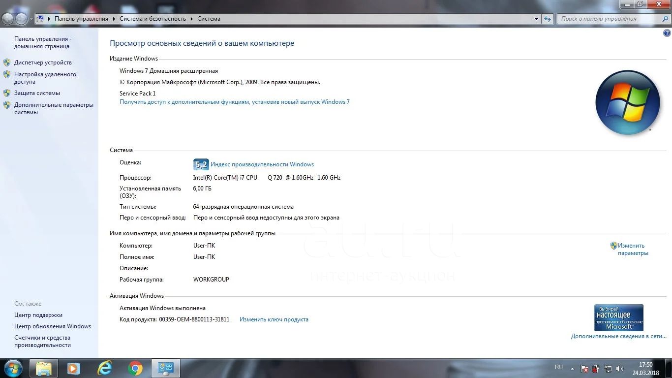Image resolution: width=672 pixels, height=378 pixels.
Task: Click the network tray icon
Action: [x=608, y=368]
